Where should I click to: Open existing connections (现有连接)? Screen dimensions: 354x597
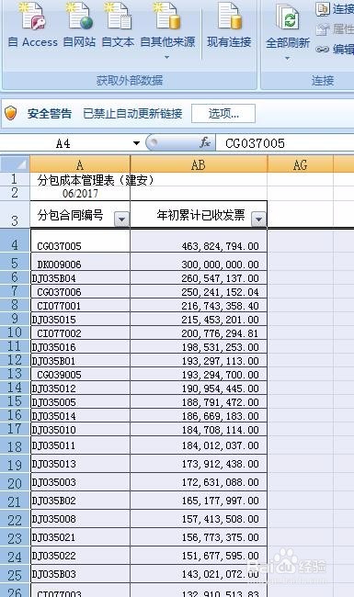[229, 26]
